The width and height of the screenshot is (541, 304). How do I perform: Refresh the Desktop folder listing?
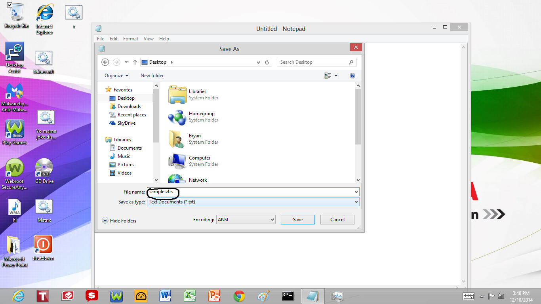point(267,62)
